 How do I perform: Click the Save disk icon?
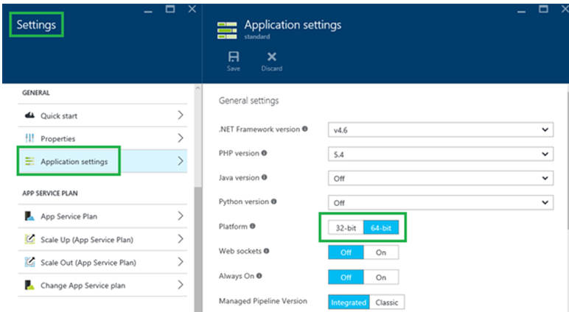[x=234, y=57]
